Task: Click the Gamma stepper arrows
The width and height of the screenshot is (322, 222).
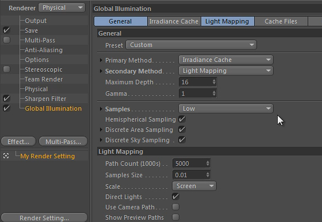Action: pos(214,94)
